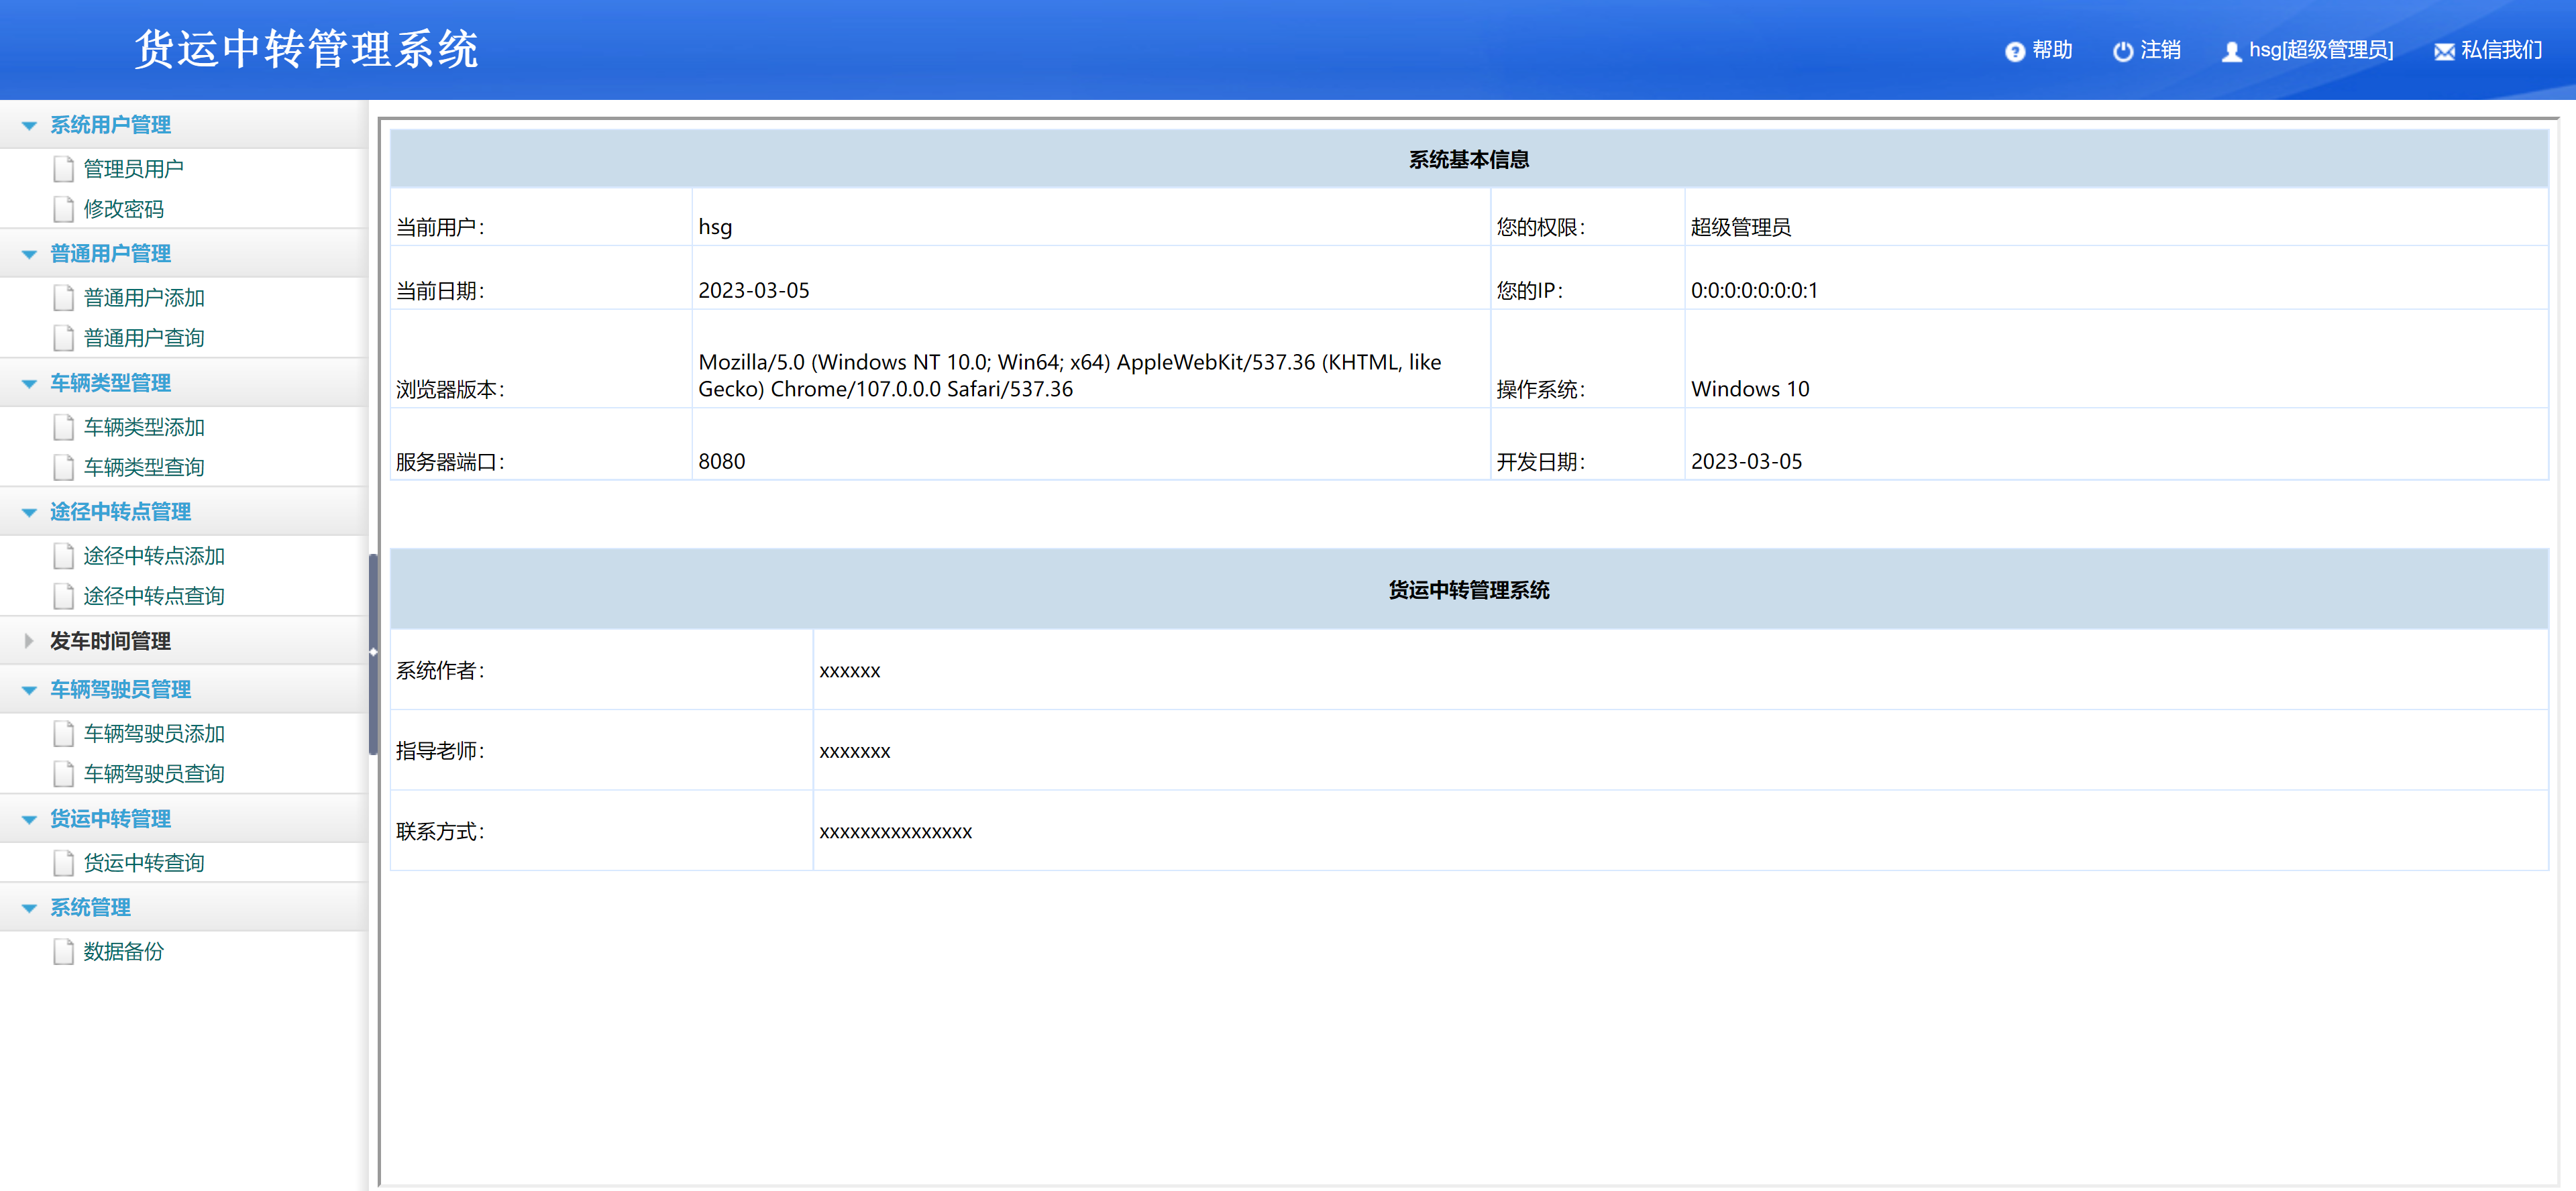The image size is (2576, 1191).
Task: Click page icon next to 普通用户查询
Action: [64, 338]
